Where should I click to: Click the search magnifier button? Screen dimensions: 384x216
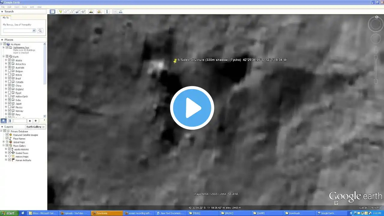click(x=40, y=31)
